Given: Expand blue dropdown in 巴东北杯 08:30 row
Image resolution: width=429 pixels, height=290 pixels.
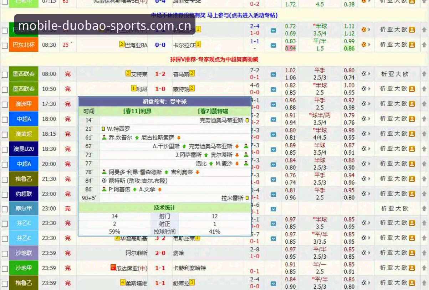Looking at the screenshot, I should click(x=273, y=45).
